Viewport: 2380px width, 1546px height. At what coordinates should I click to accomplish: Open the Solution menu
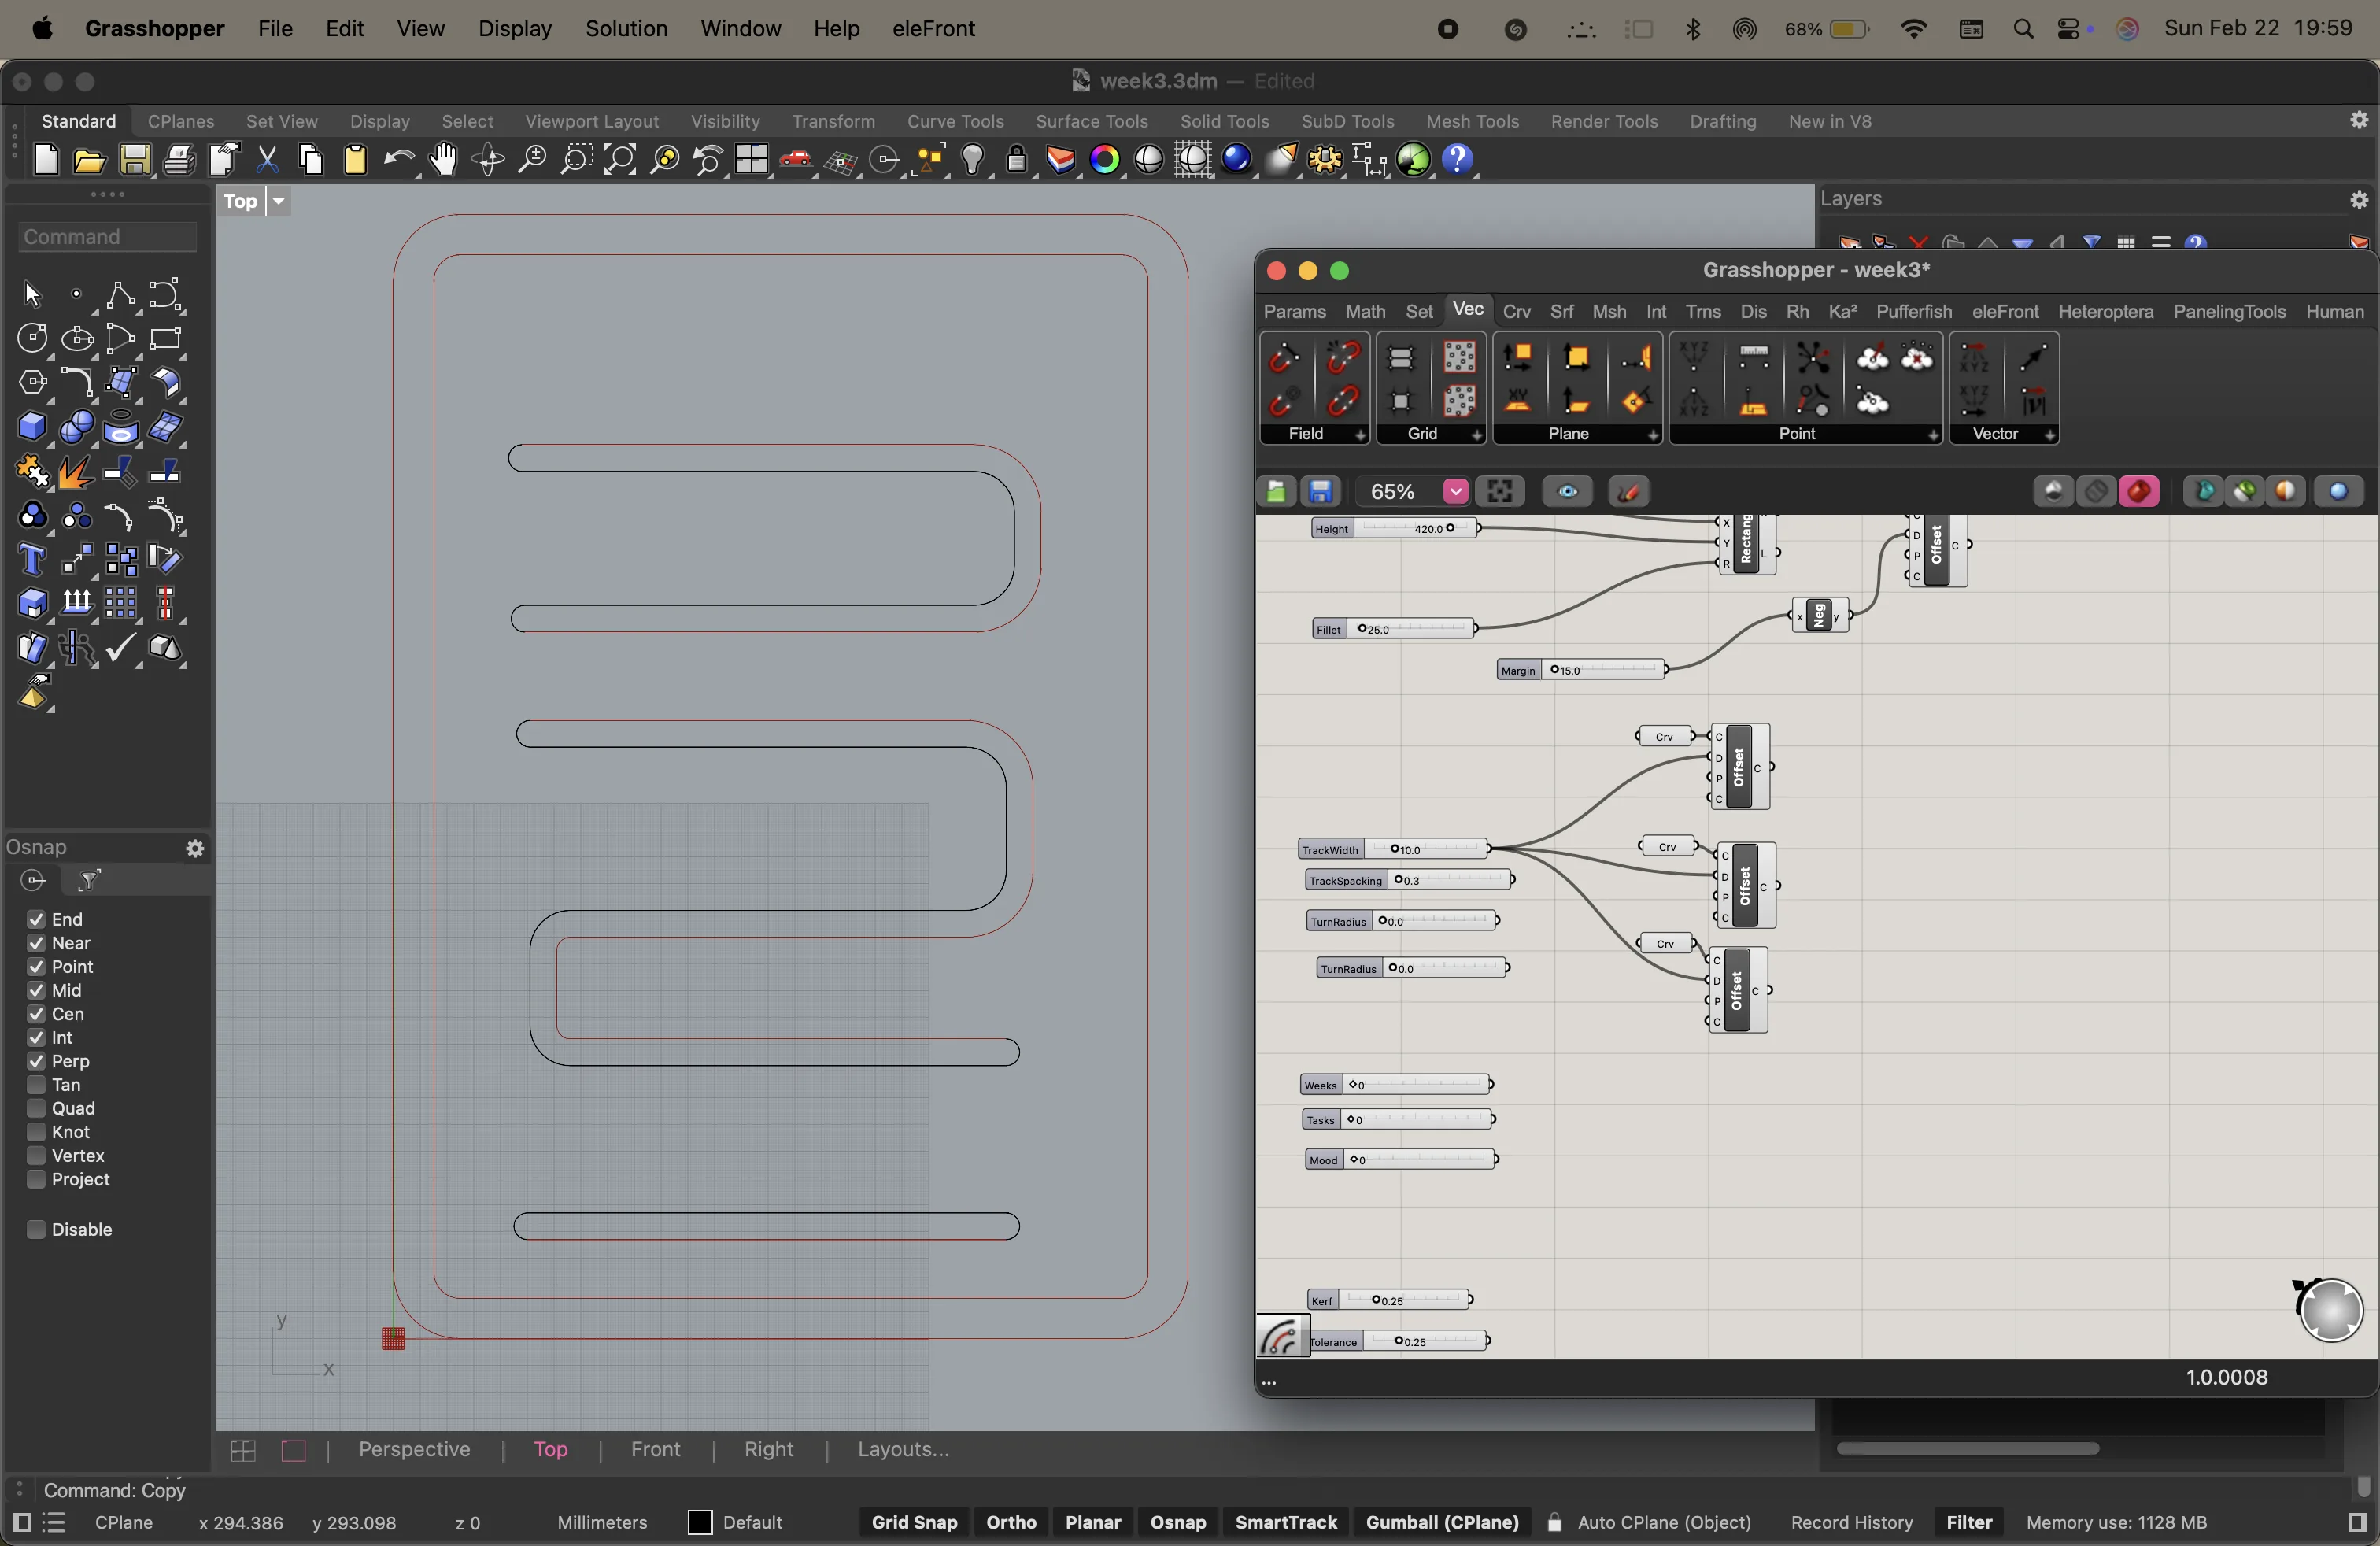pos(626,29)
